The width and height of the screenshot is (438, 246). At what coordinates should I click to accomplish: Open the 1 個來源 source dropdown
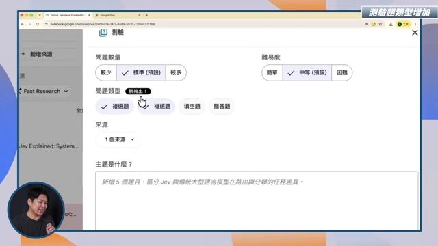119,139
